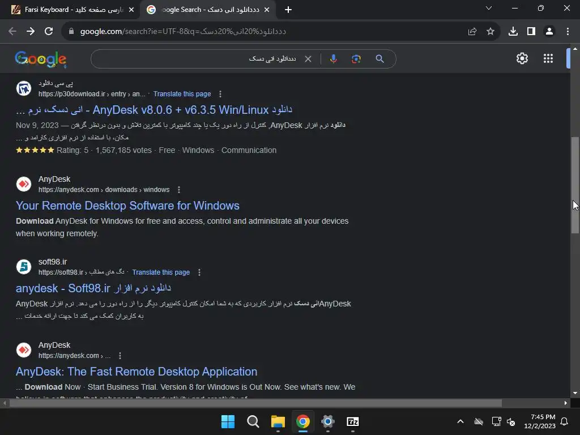
Task: Open muted volume tray icon
Action: tap(511, 421)
